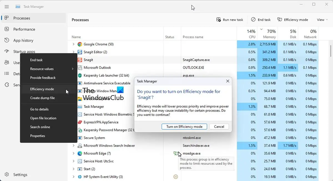This screenshot has width=333, height=181.
Task: Sort by the CPU column header
Action: pyautogui.click(x=247, y=34)
